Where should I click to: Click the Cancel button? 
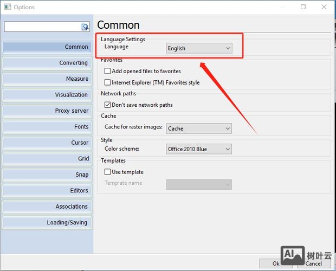[313, 263]
